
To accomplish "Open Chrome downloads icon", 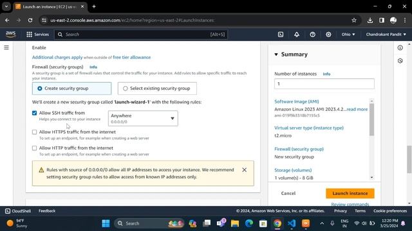I will [370, 20].
